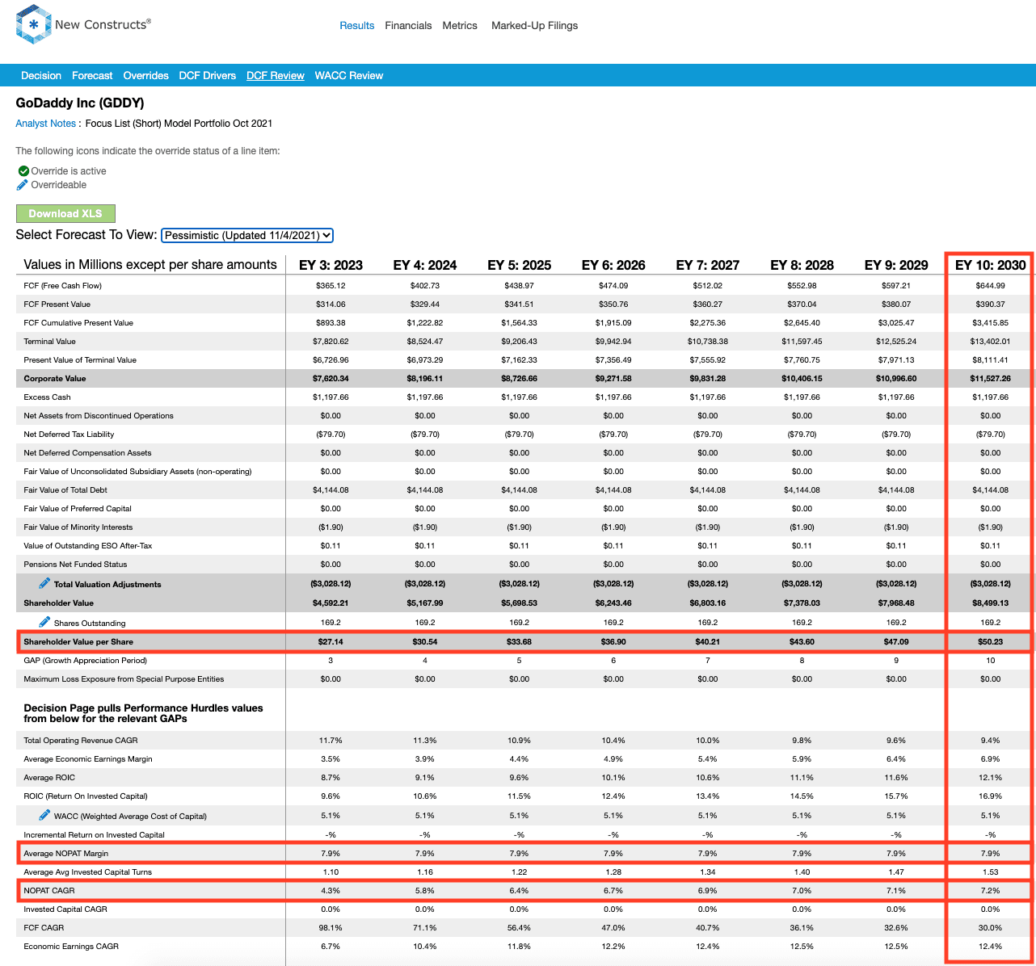Switch to the DCF Review tab
This screenshot has width=1036, height=966.
click(276, 76)
